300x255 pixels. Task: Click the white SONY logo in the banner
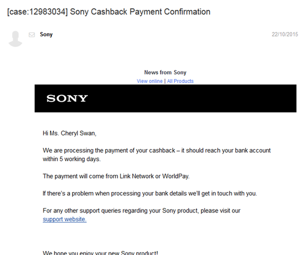coord(67,98)
